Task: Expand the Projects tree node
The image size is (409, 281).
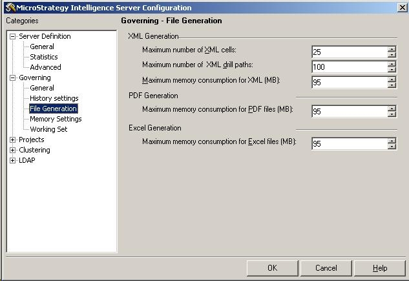Action: pyautogui.click(x=12, y=140)
